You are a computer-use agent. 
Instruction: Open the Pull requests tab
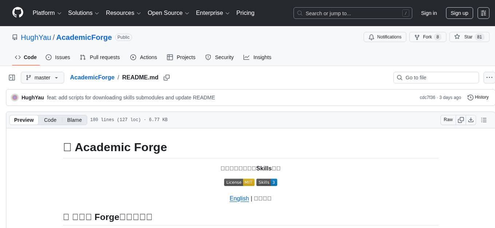pyautogui.click(x=100, y=57)
